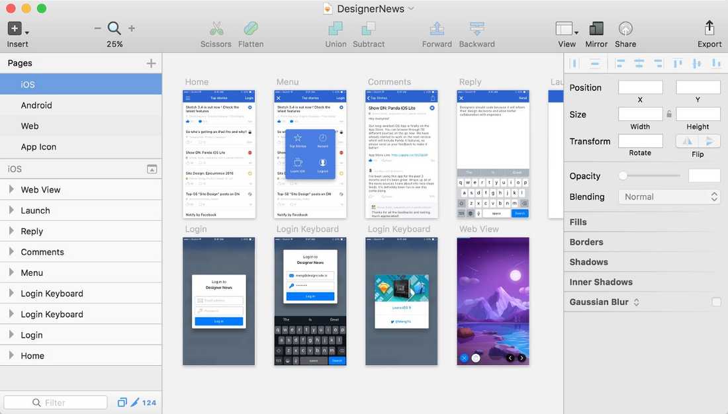The height and width of the screenshot is (414, 728).
Task: Select the Scissors tool
Action: tap(216, 29)
